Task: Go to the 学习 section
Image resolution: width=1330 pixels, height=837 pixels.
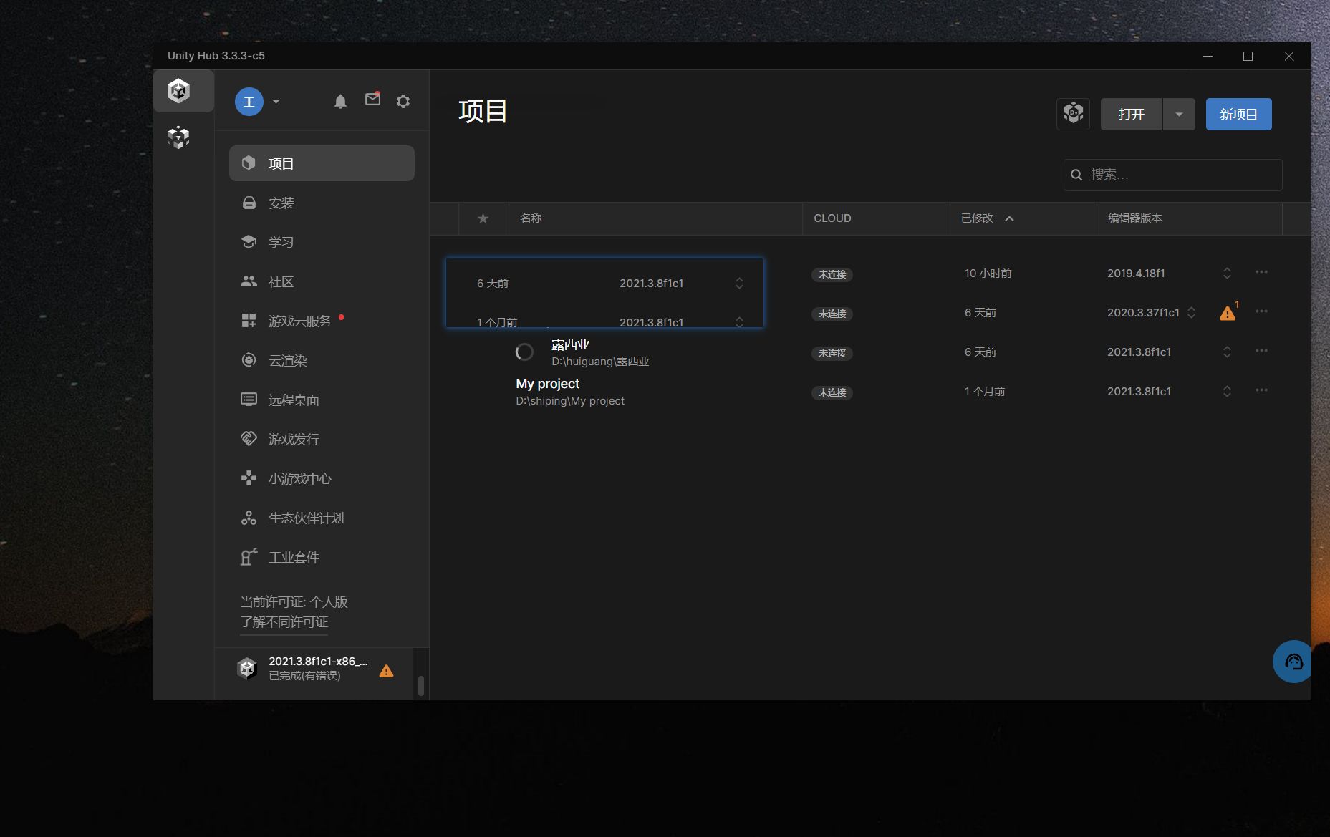Action: click(x=322, y=242)
